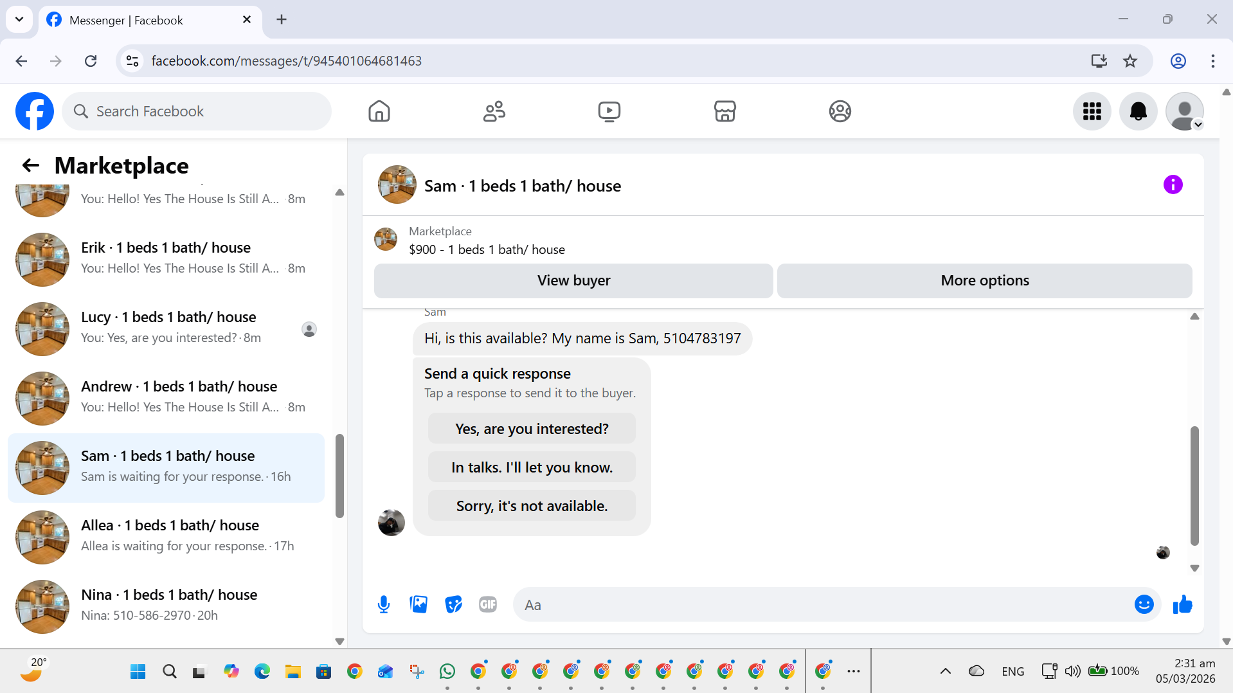Open a new browser tab
Image resolution: width=1233 pixels, height=693 pixels.
coord(282,20)
